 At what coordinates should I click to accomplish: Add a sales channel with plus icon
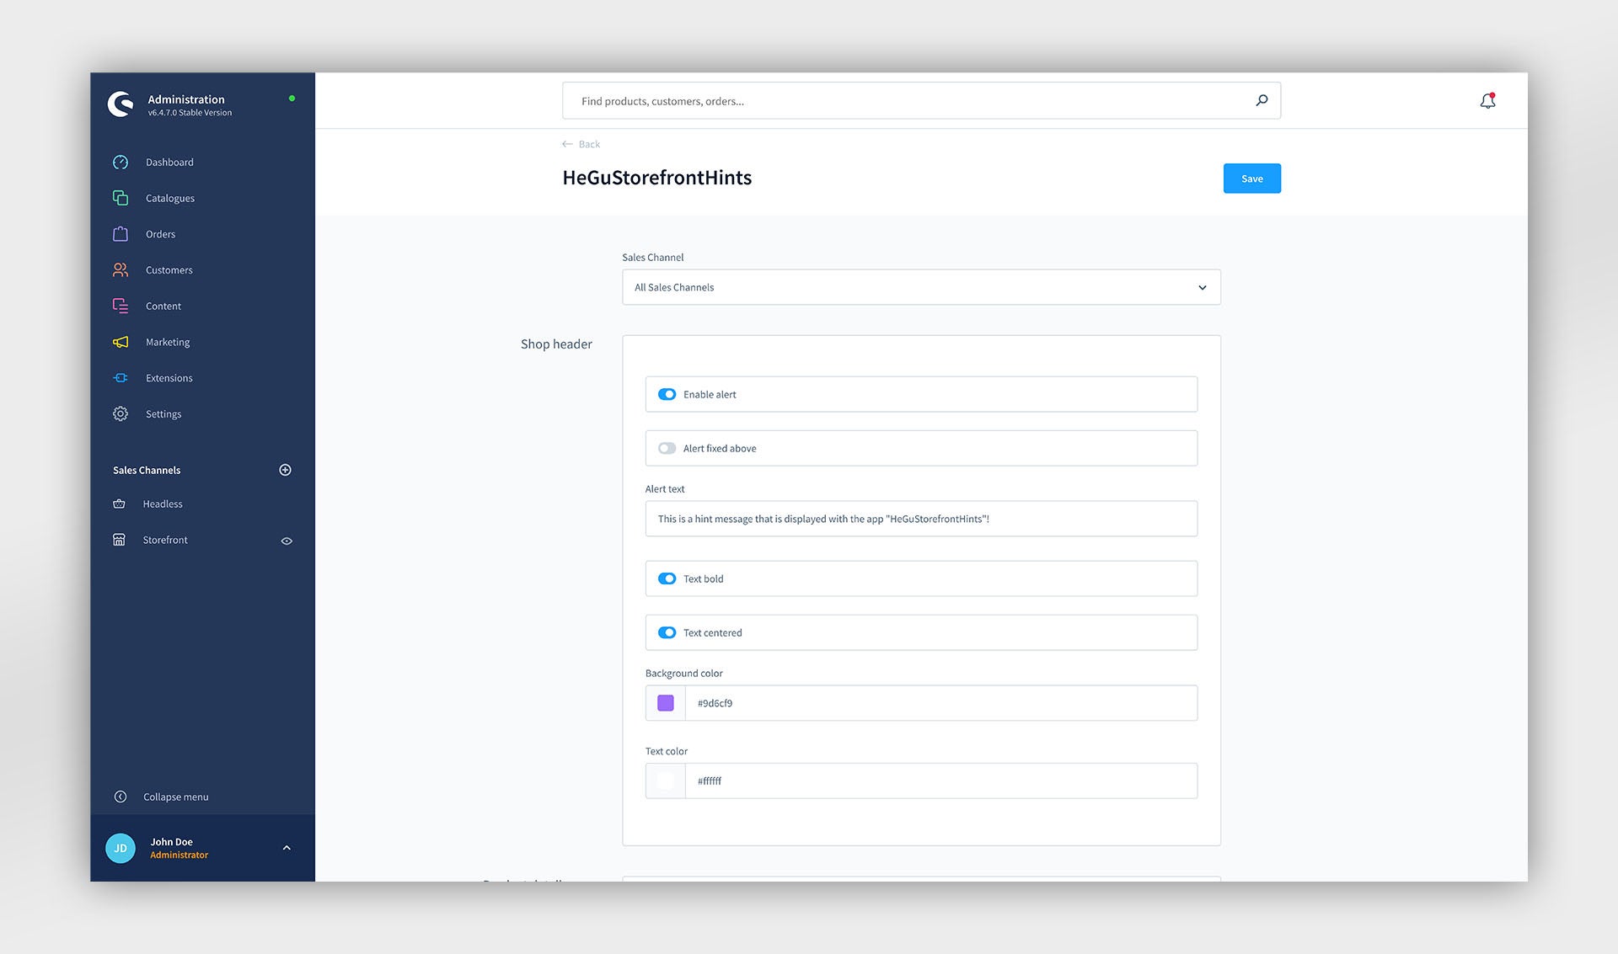coord(285,470)
